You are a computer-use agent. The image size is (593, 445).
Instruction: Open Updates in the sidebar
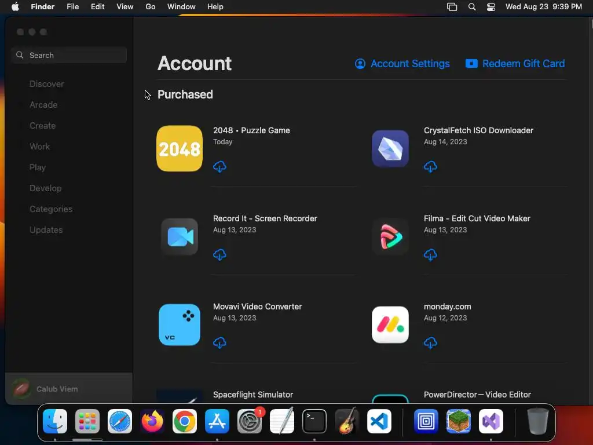[x=46, y=229]
